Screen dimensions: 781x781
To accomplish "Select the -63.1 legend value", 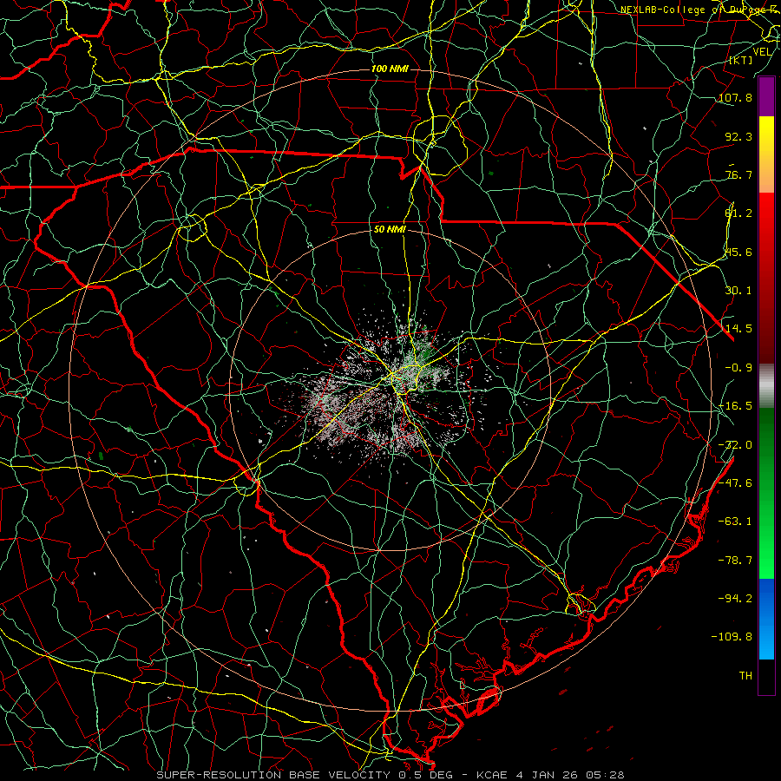I will (735, 522).
